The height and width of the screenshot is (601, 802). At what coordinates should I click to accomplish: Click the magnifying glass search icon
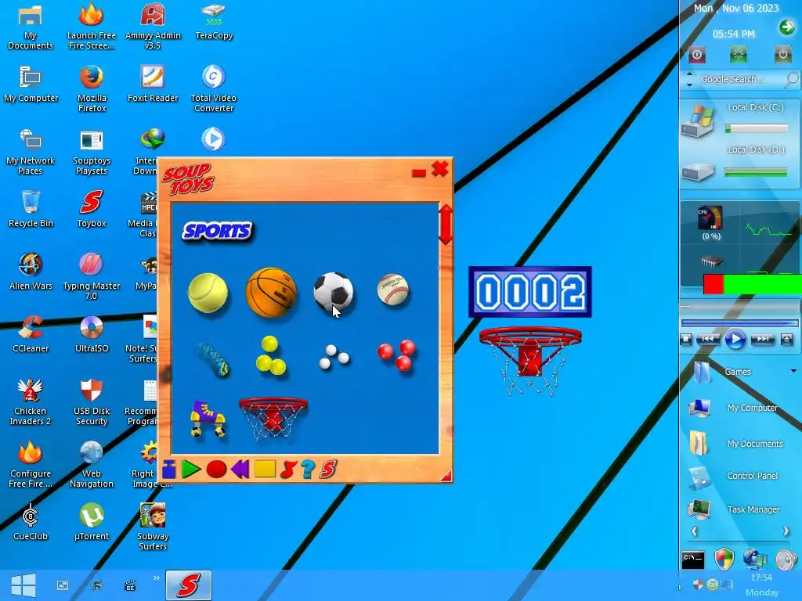792,79
